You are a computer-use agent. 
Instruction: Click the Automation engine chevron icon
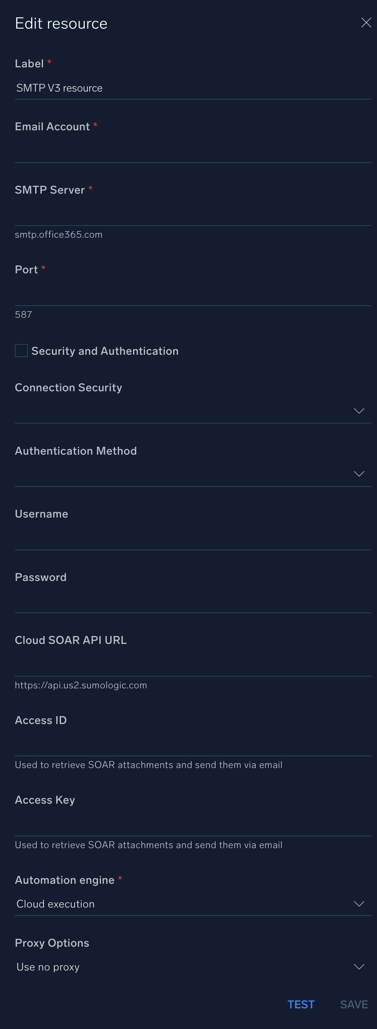[x=359, y=904]
